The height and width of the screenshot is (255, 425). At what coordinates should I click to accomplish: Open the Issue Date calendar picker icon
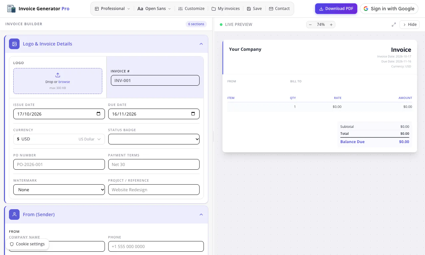[x=99, y=114]
